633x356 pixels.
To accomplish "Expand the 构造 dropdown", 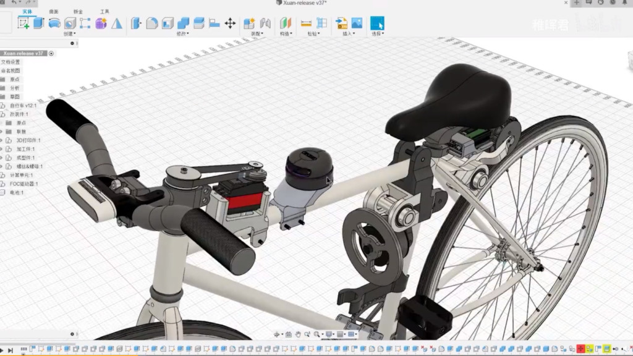I will tap(285, 34).
